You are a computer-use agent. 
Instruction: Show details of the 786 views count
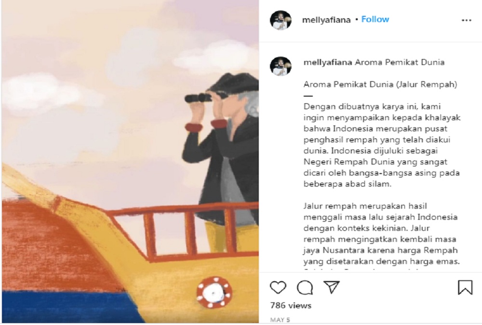pos(291,305)
